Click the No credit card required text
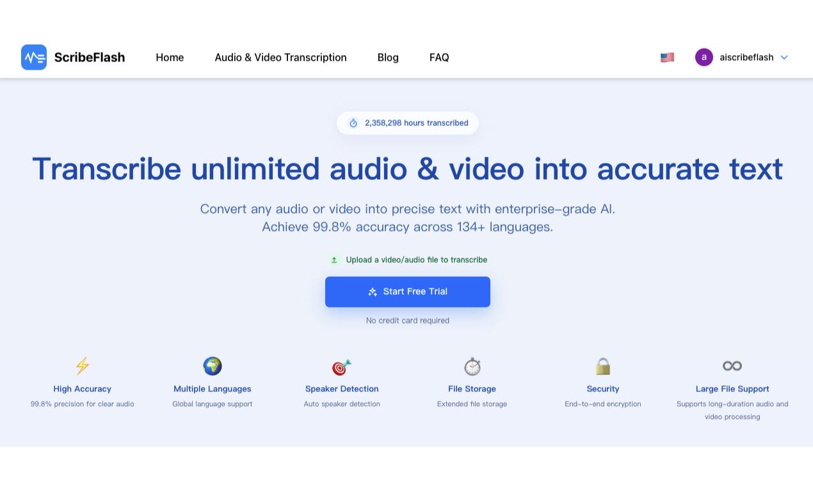 click(408, 320)
